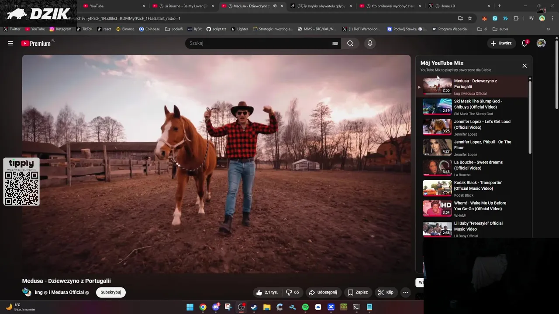This screenshot has height=314, width=559.
Task: Pause the Medusa video by clicking player
Action: click(216, 164)
